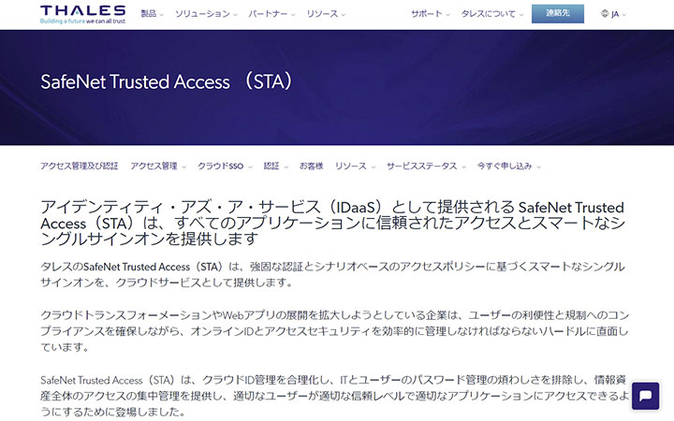Expand the アクセス管理 submenu
Viewport: 674px width, 421px height.
tap(158, 166)
